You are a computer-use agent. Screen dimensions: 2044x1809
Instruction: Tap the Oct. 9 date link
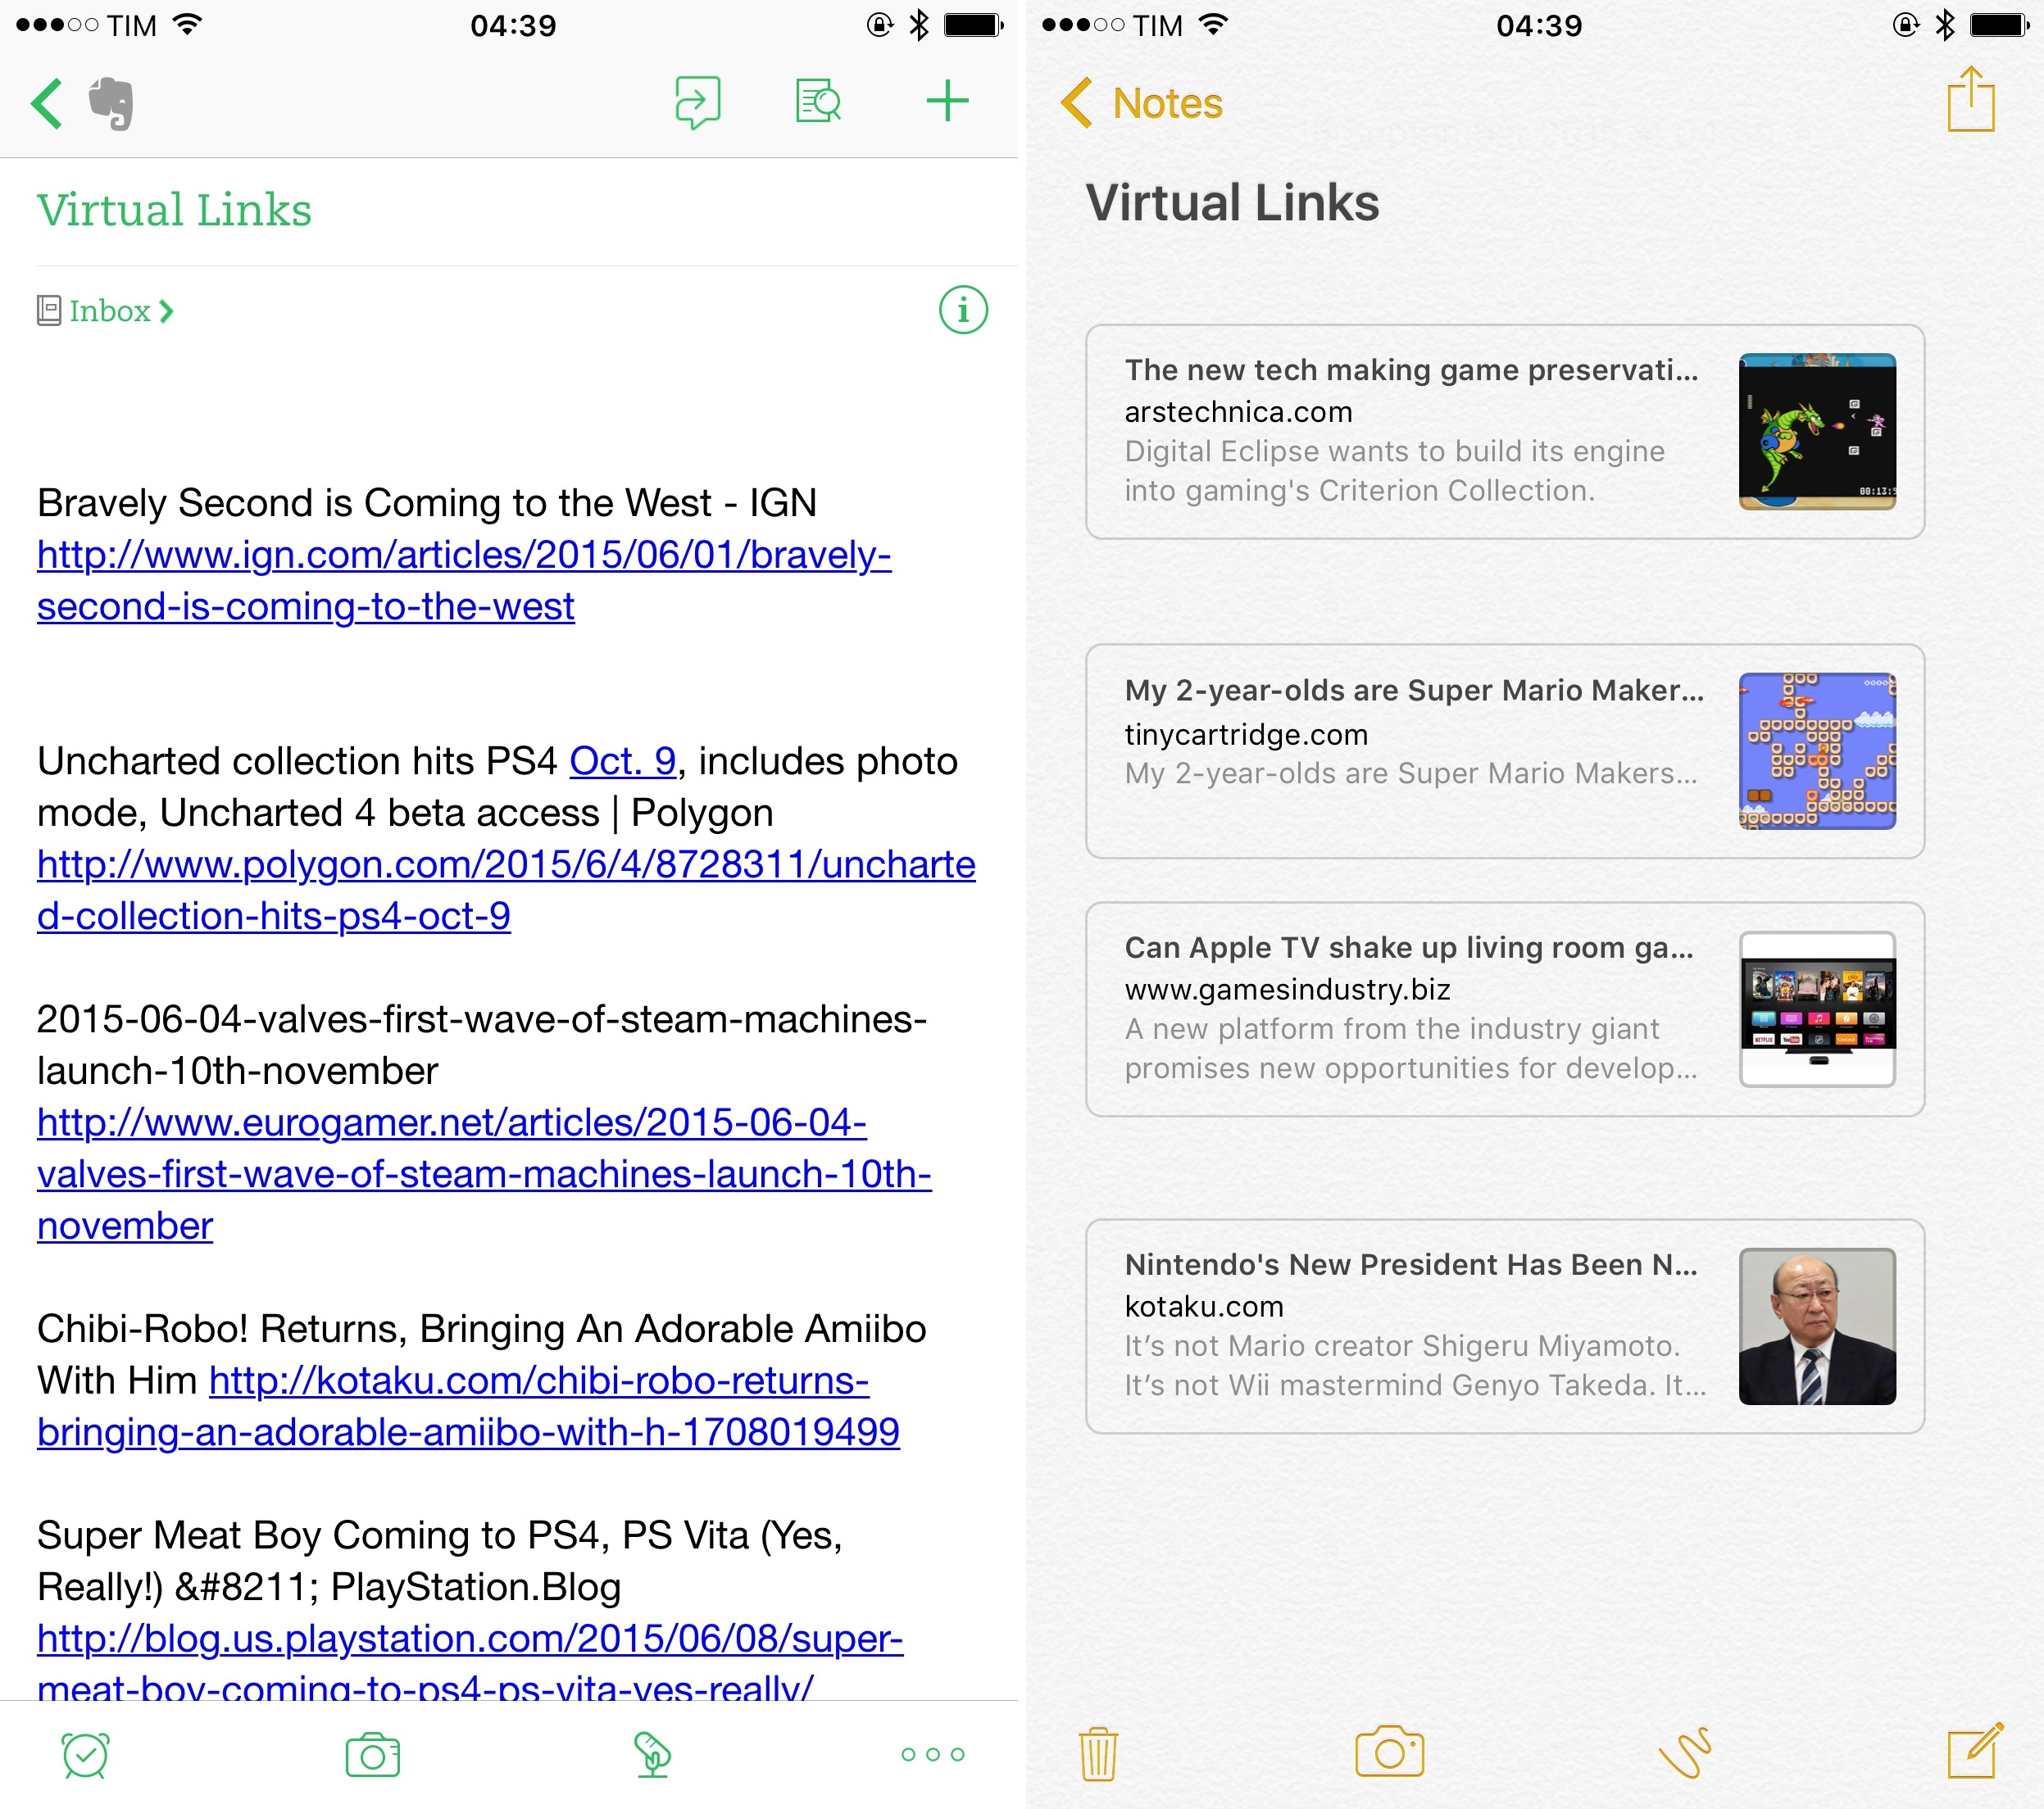tap(623, 762)
